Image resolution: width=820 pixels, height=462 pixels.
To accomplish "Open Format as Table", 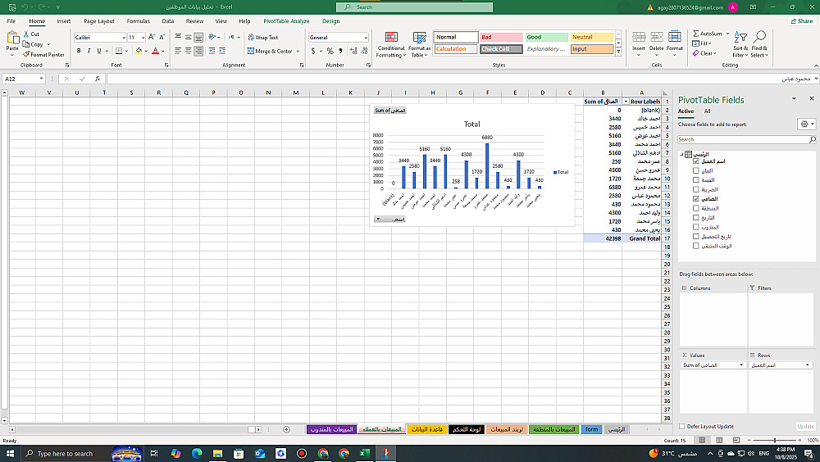I will [419, 44].
